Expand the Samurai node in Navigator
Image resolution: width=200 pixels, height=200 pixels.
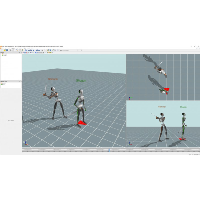click(x=1, y=54)
